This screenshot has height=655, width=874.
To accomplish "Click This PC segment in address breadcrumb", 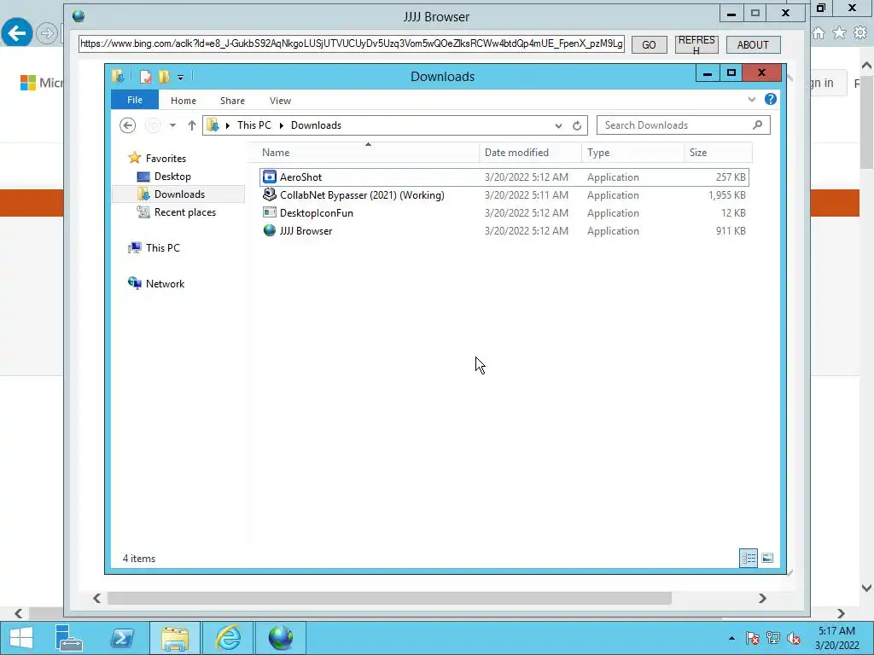I will coord(254,125).
